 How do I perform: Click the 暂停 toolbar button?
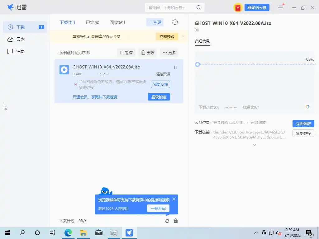pyautogui.click(x=126, y=53)
